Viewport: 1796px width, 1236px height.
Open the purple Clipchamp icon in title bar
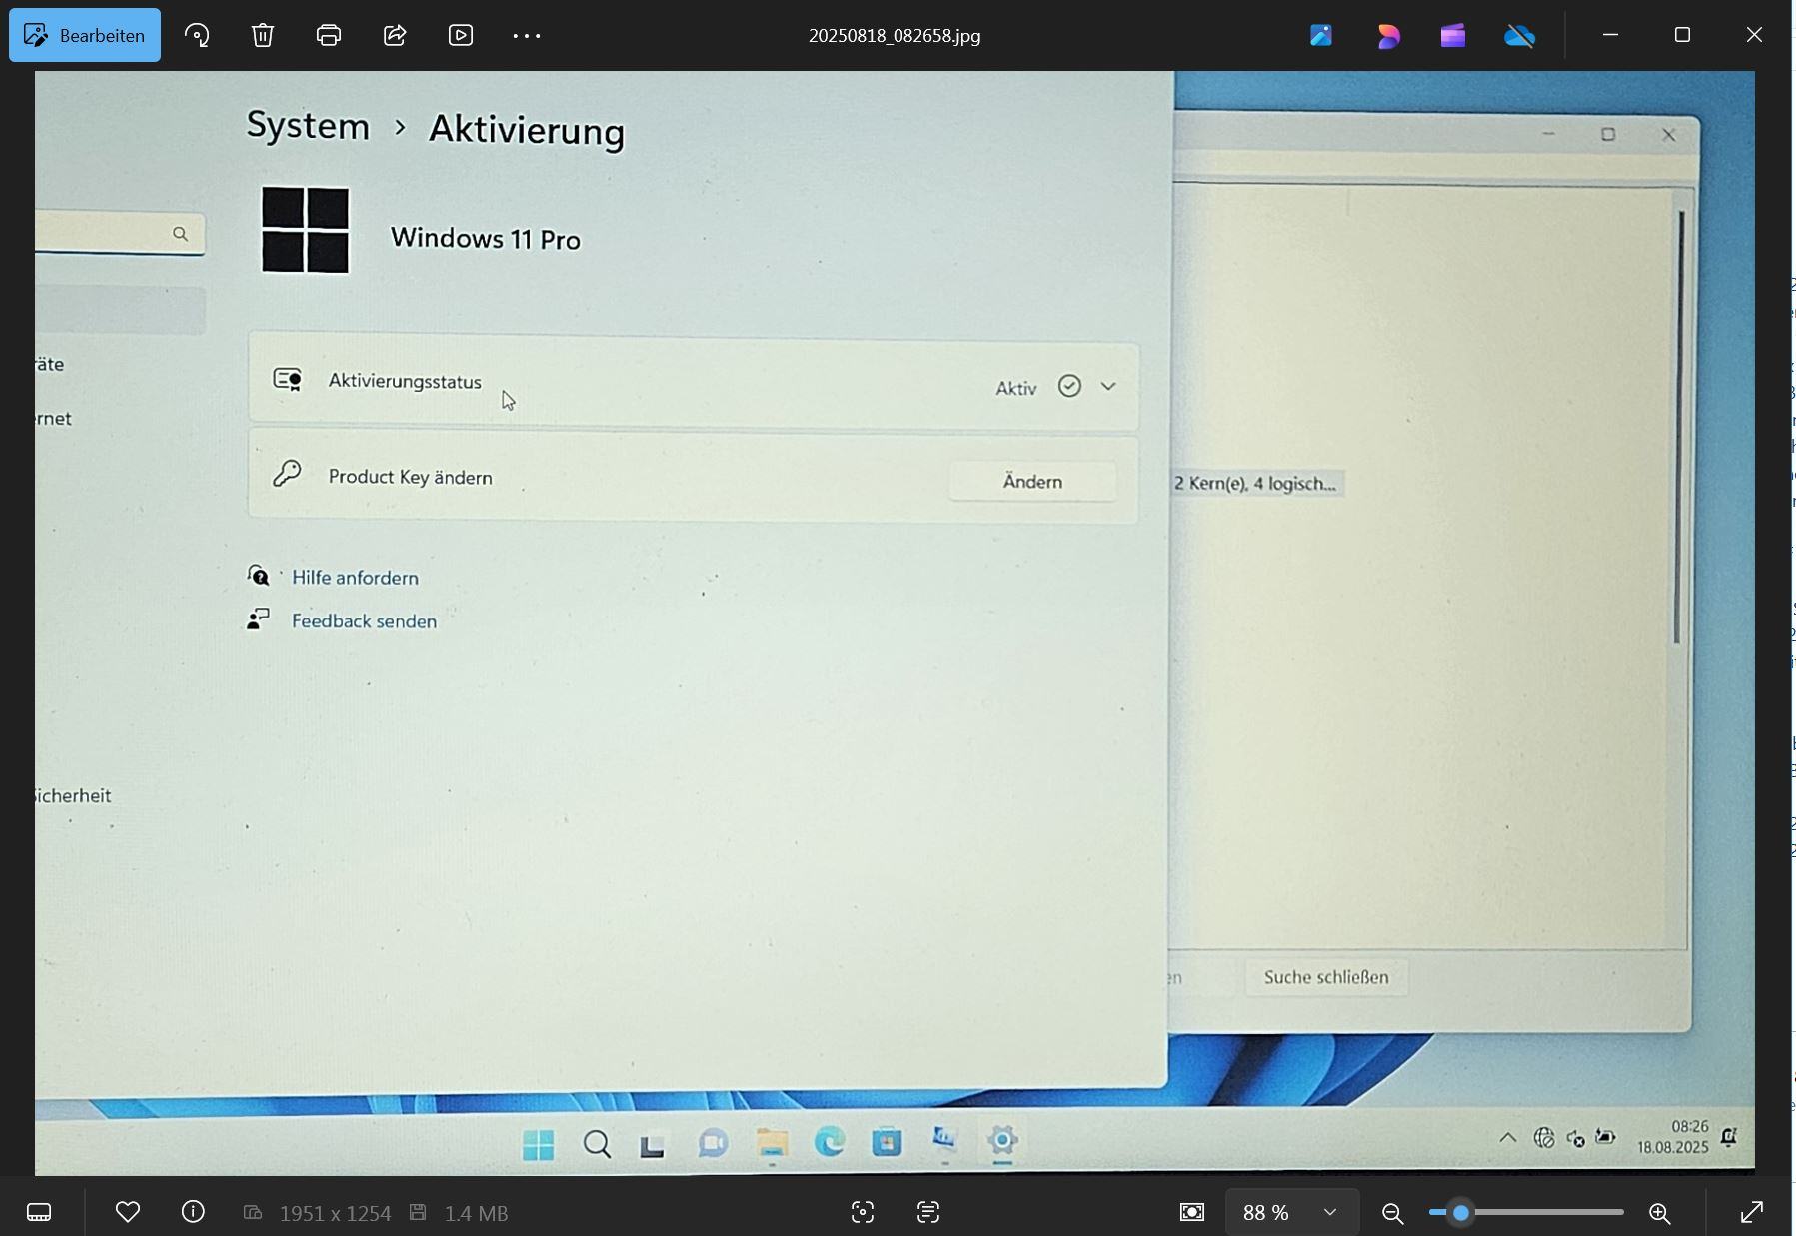[1453, 36]
